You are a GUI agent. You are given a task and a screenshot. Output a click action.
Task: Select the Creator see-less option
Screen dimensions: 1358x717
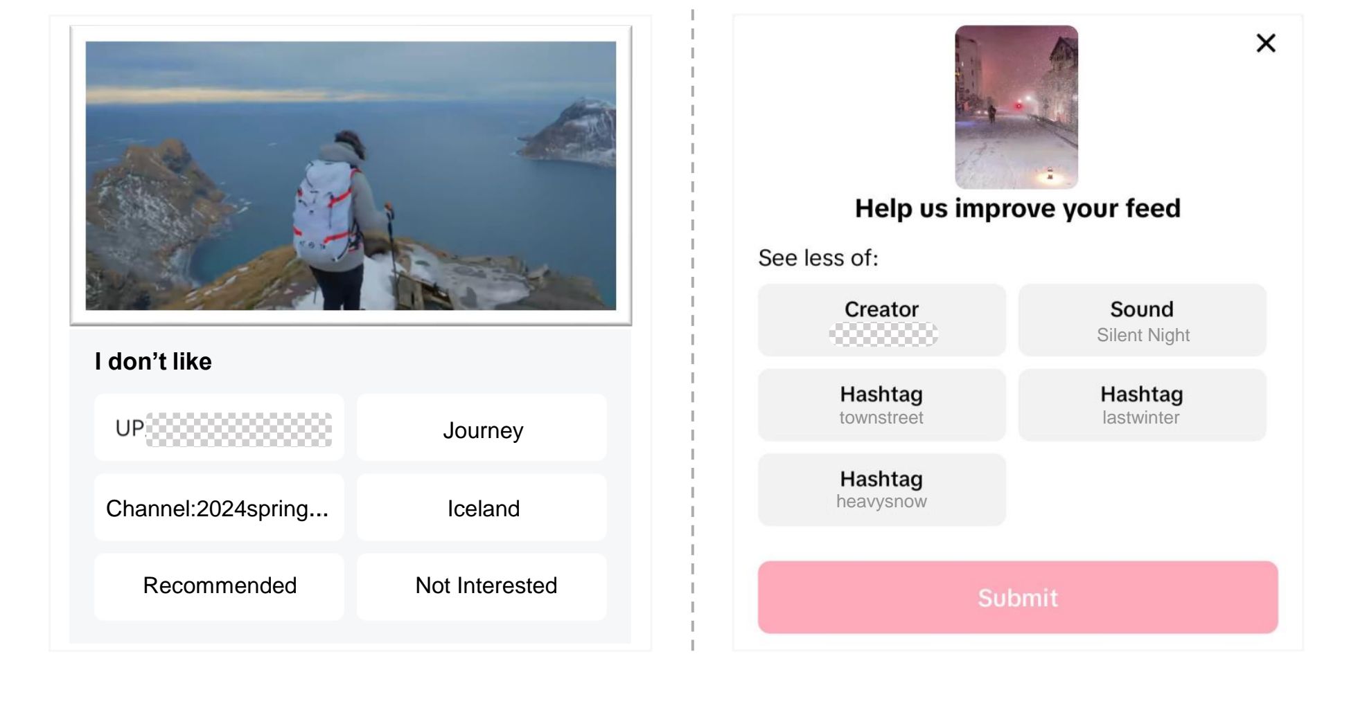pos(881,320)
